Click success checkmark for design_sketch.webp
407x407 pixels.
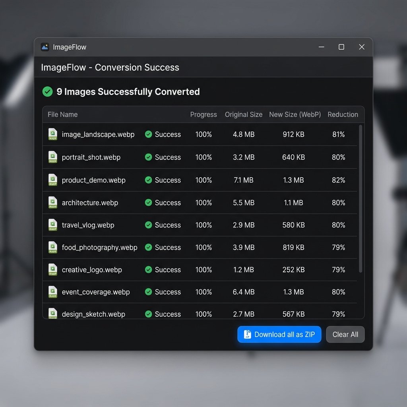tap(149, 314)
